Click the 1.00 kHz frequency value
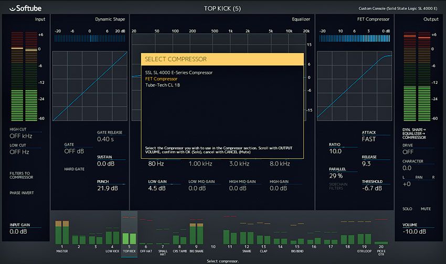The height and width of the screenshot is (264, 446). tap(200, 164)
